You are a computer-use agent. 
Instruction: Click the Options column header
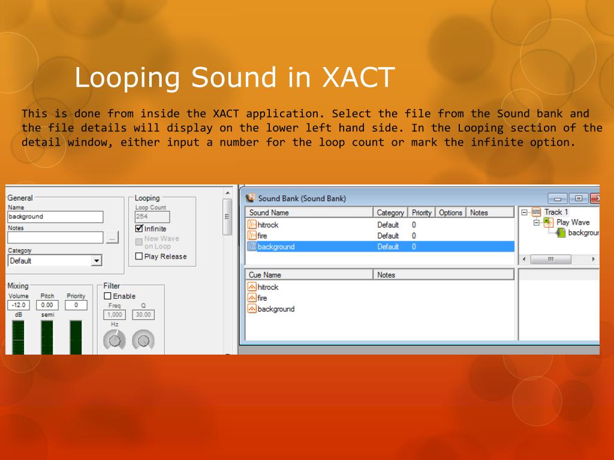click(450, 213)
